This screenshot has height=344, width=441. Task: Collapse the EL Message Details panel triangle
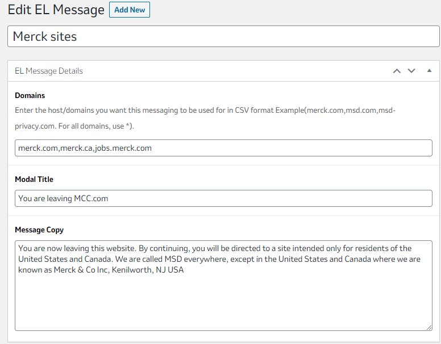click(429, 71)
